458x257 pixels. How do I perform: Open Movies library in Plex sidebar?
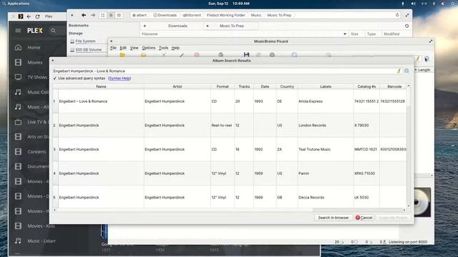pos(35,62)
